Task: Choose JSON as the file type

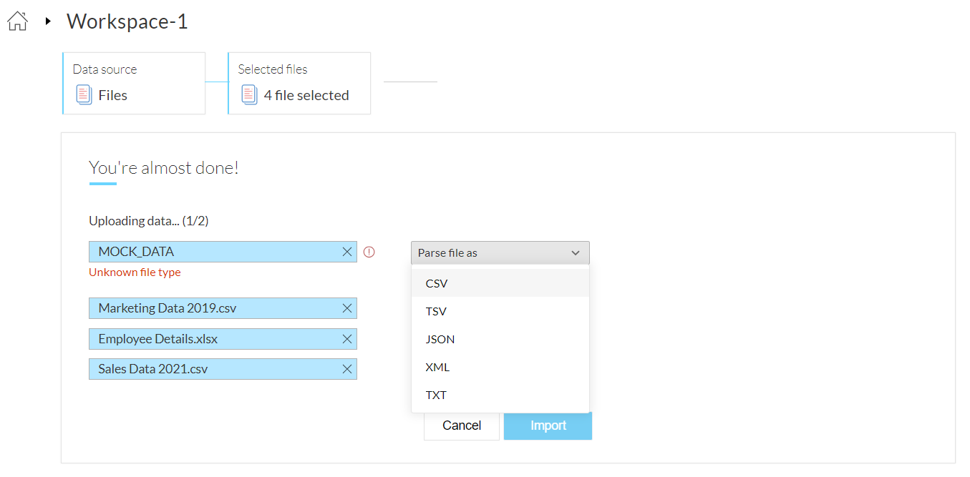Action: 440,339
